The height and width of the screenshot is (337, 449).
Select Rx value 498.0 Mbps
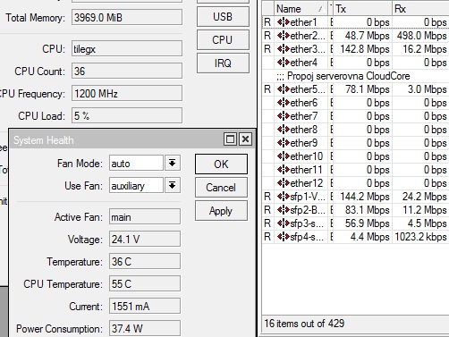pyautogui.click(x=422, y=36)
